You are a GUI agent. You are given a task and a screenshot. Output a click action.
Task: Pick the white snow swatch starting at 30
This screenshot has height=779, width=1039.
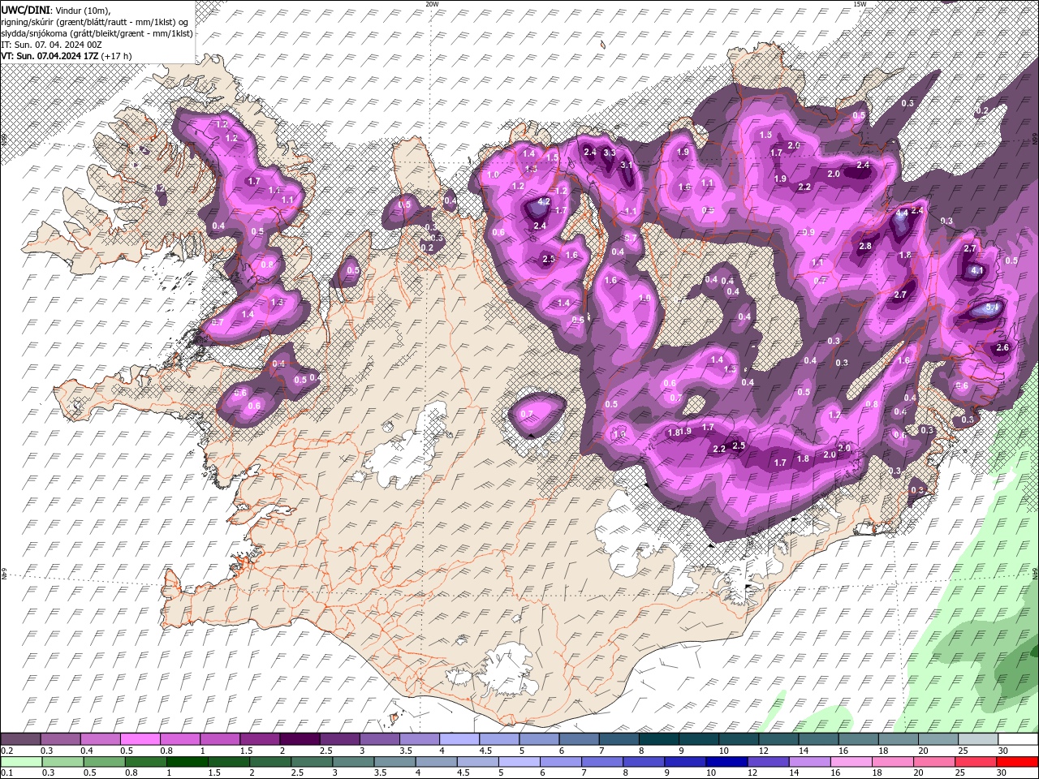[x=1018, y=739]
